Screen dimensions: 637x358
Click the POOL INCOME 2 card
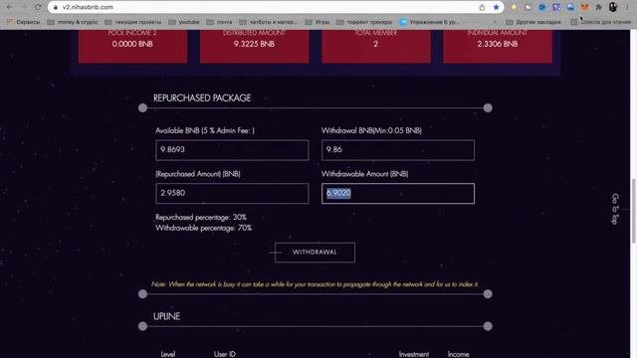tap(132, 46)
